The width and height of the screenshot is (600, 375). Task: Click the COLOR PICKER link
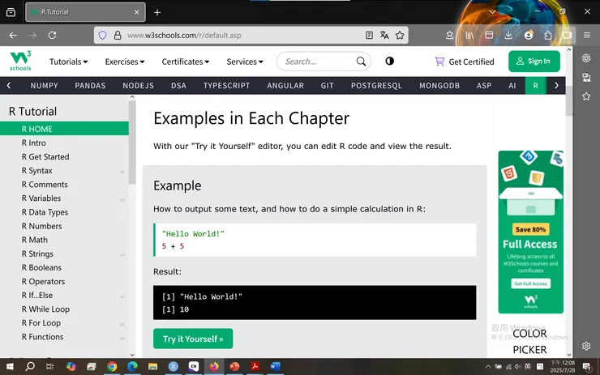pos(529,341)
